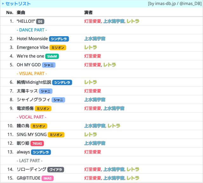Viewport: 203px width, 183px height.
Task: Select performer 灯里愛夏 on the always row
Action: pos(93,152)
